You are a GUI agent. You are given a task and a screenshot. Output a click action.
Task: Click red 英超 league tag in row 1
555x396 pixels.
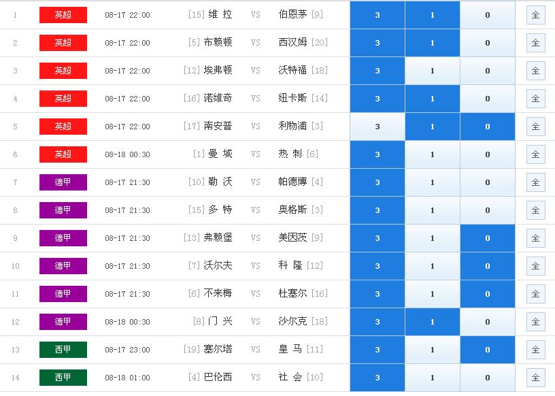(63, 15)
